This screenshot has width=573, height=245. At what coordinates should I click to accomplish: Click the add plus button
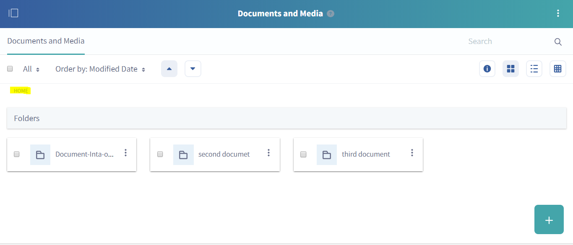549,220
